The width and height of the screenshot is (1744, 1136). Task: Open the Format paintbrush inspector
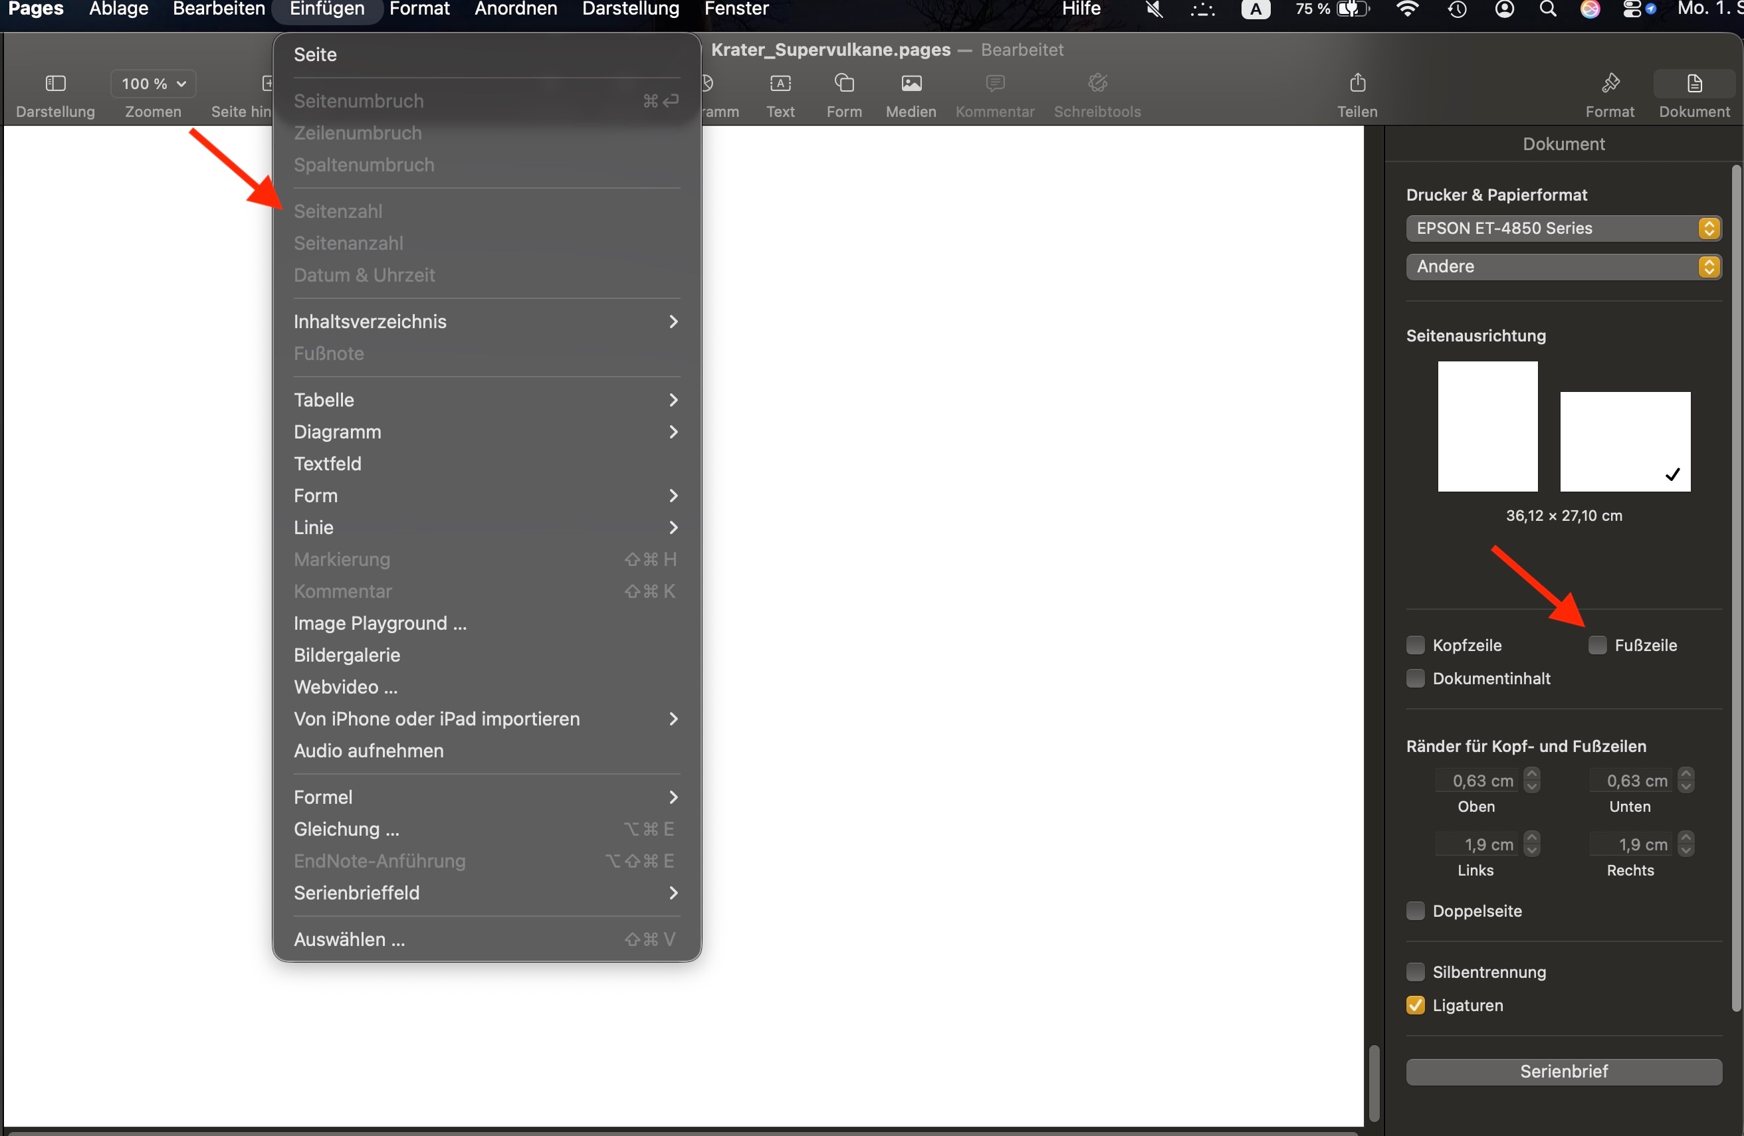click(x=1610, y=84)
